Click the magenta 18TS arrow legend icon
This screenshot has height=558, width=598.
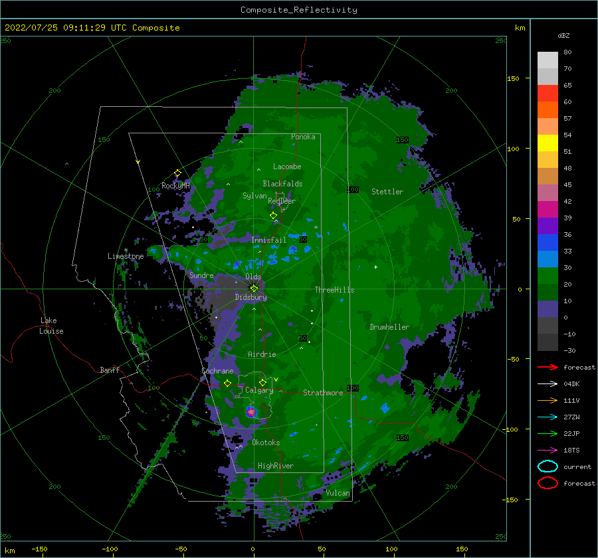(x=548, y=451)
